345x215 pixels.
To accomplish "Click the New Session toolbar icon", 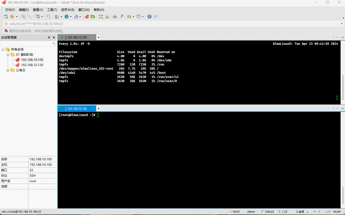I will click(6, 17).
